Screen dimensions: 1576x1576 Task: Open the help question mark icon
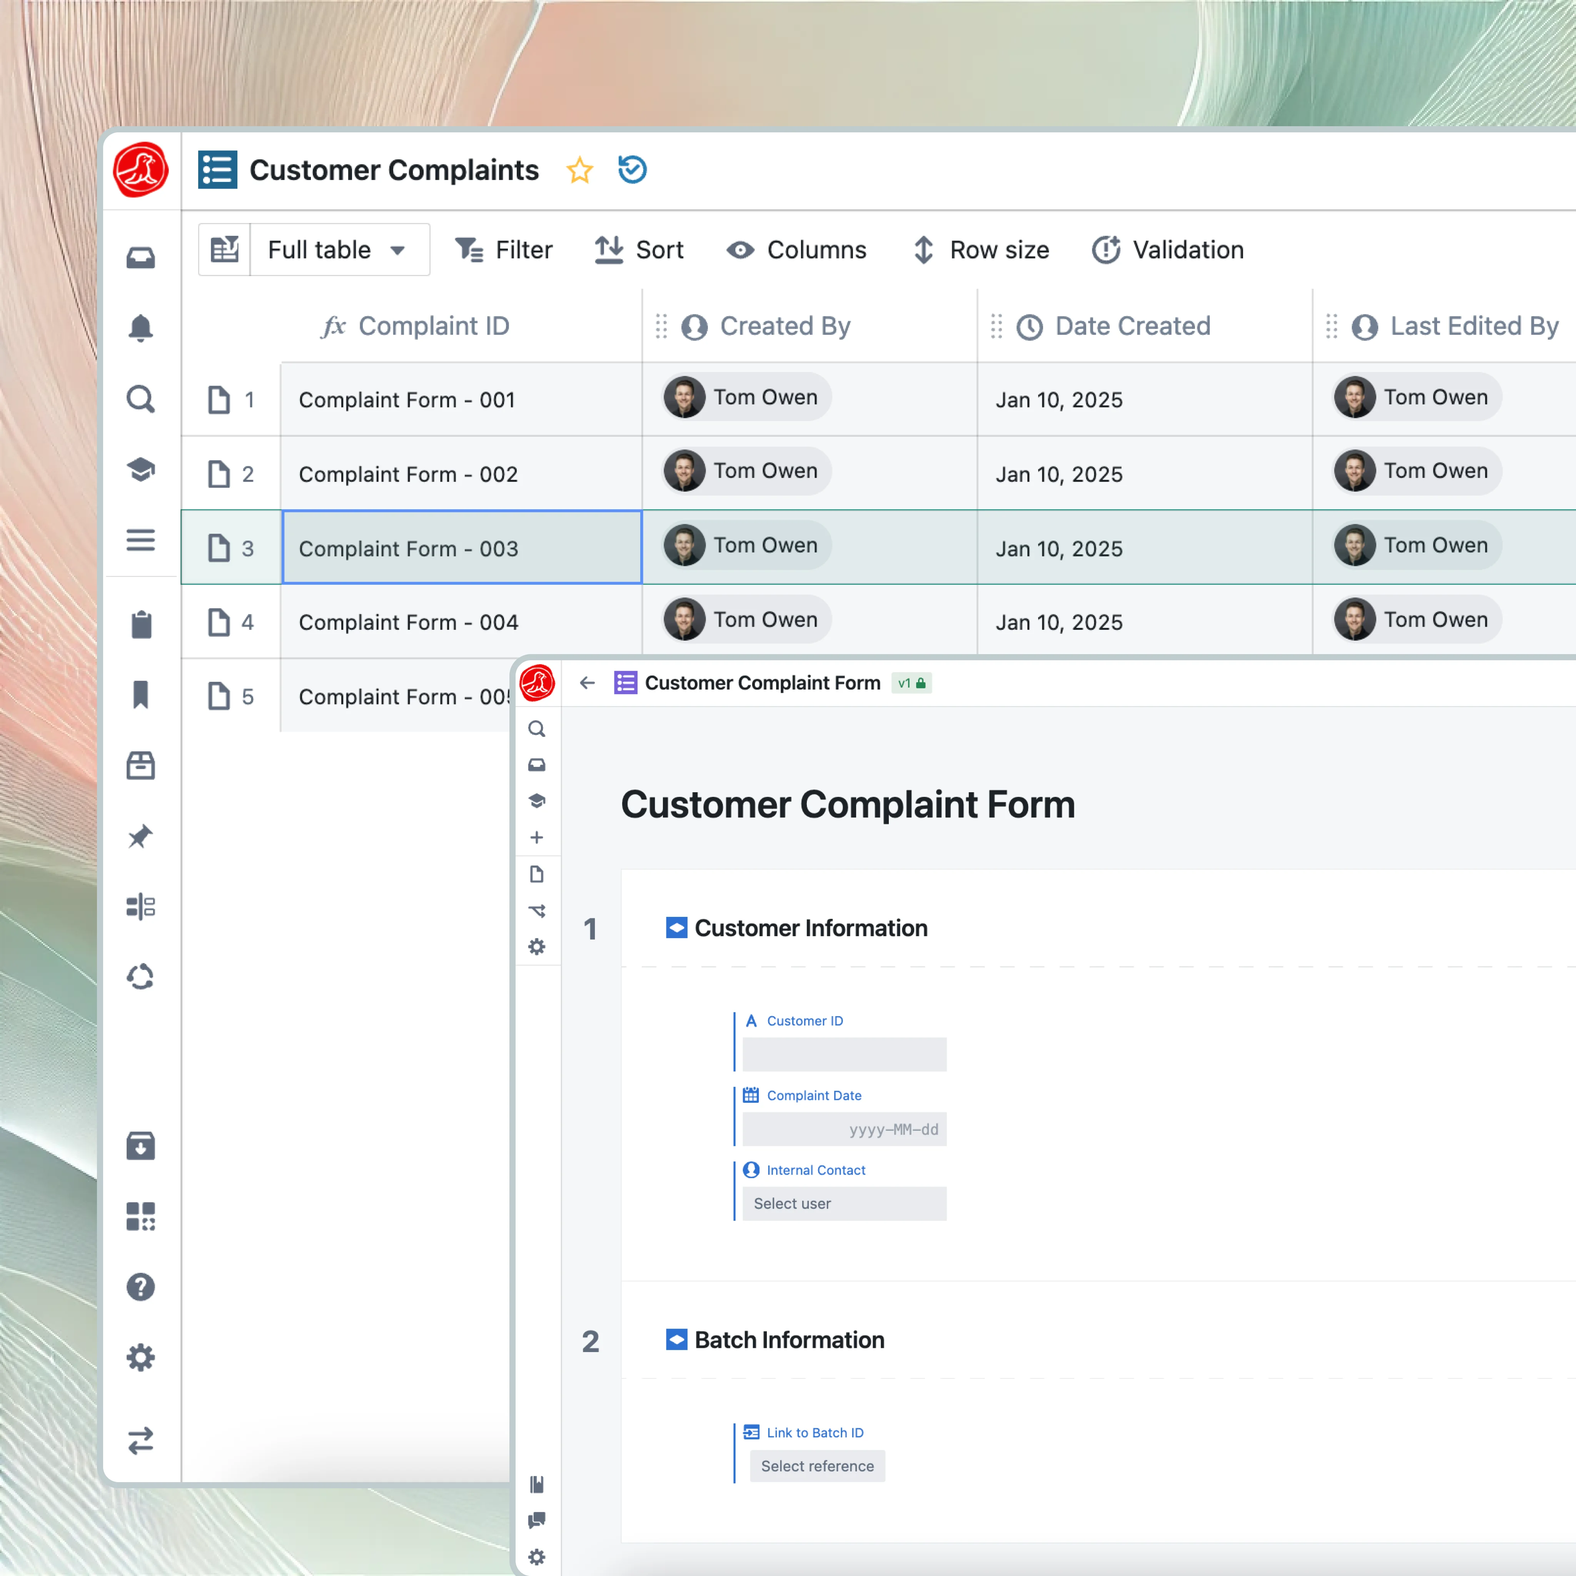[140, 1287]
